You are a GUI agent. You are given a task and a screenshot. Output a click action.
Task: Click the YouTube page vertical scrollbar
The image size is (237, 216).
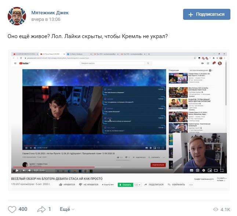(226, 83)
